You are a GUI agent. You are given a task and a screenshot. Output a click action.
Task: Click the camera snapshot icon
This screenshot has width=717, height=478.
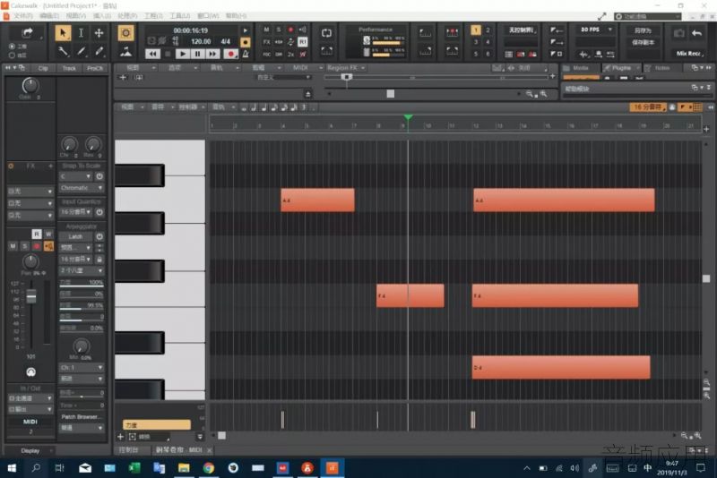coord(679,33)
